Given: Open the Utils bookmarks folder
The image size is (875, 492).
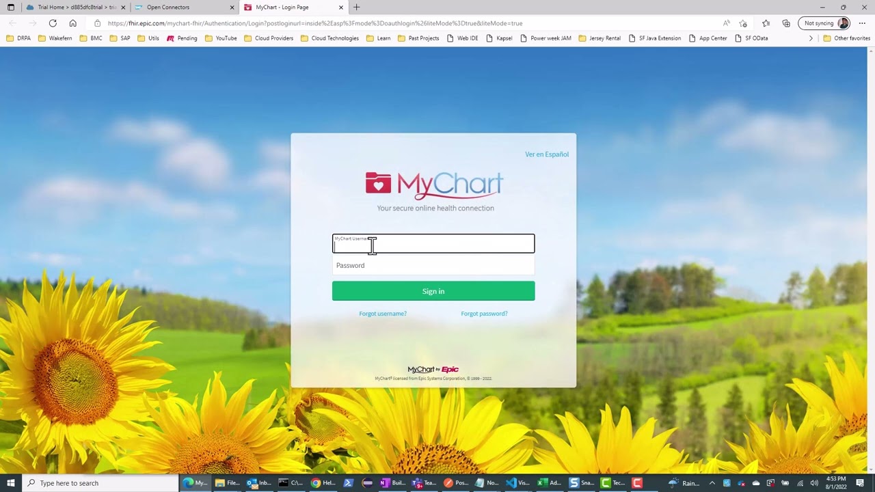Looking at the screenshot, I should click(x=148, y=38).
